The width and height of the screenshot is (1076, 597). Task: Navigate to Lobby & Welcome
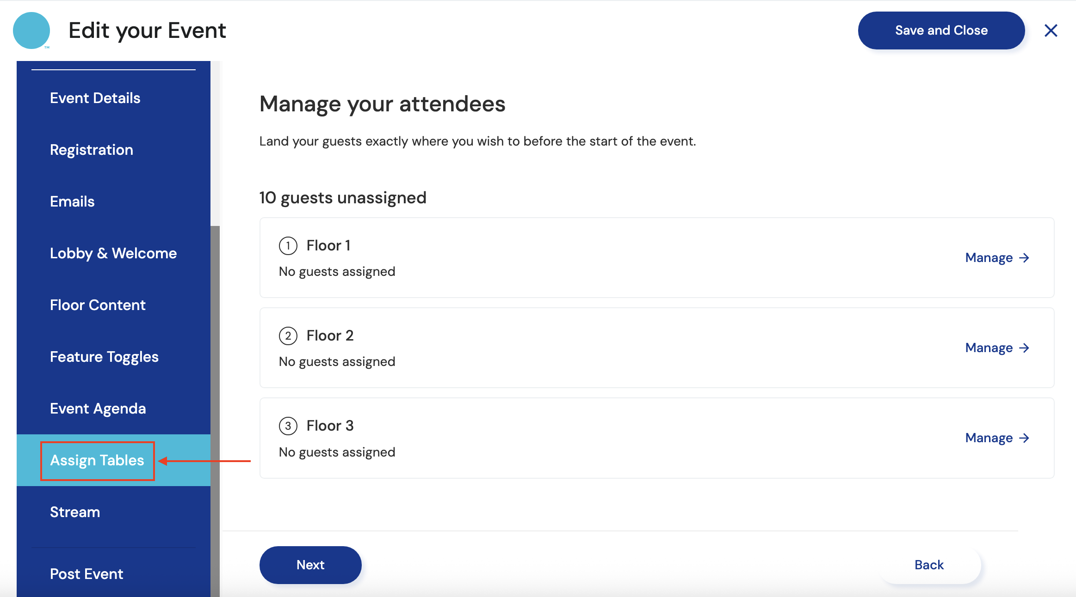tap(113, 253)
